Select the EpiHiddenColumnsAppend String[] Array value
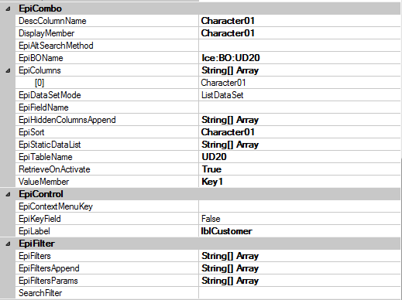Screen dimensions: 402x300 click(300, 120)
